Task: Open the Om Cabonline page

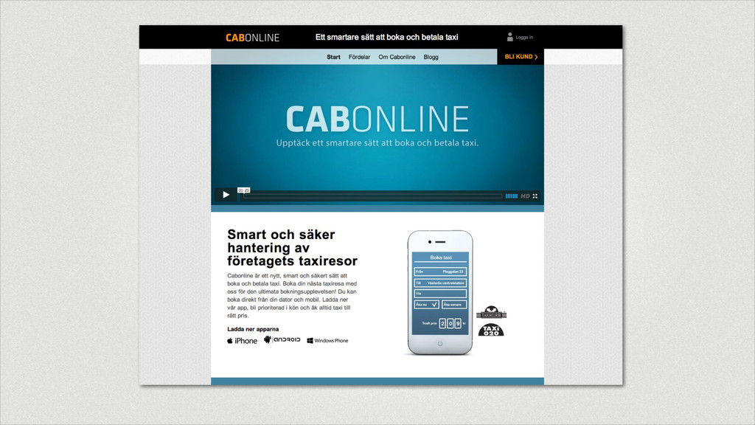Action: click(397, 57)
